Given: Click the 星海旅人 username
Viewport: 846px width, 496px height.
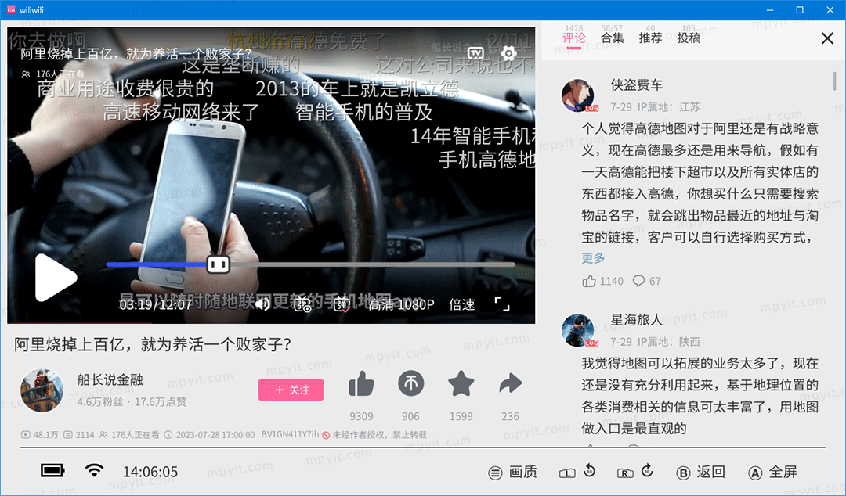Looking at the screenshot, I should pyautogui.click(x=636, y=320).
